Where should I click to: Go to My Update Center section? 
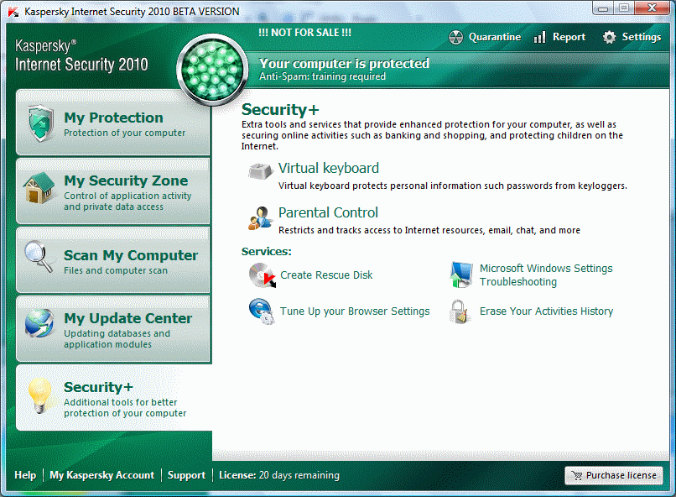tap(113, 328)
